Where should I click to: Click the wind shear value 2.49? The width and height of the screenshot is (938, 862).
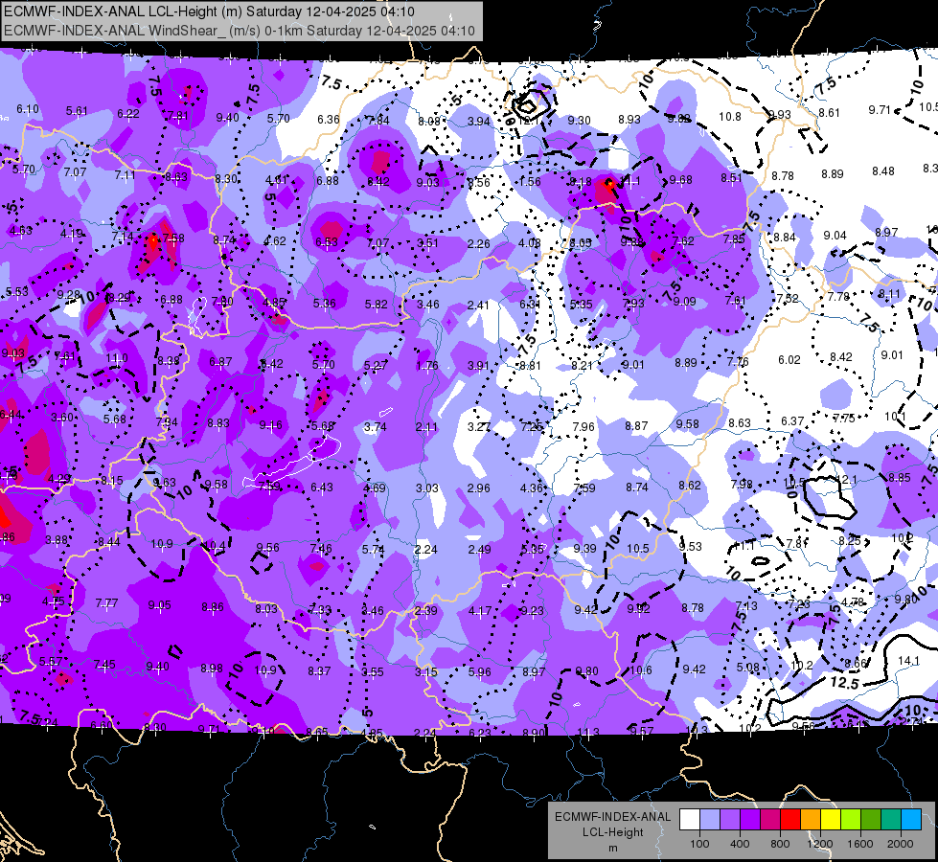(x=479, y=549)
